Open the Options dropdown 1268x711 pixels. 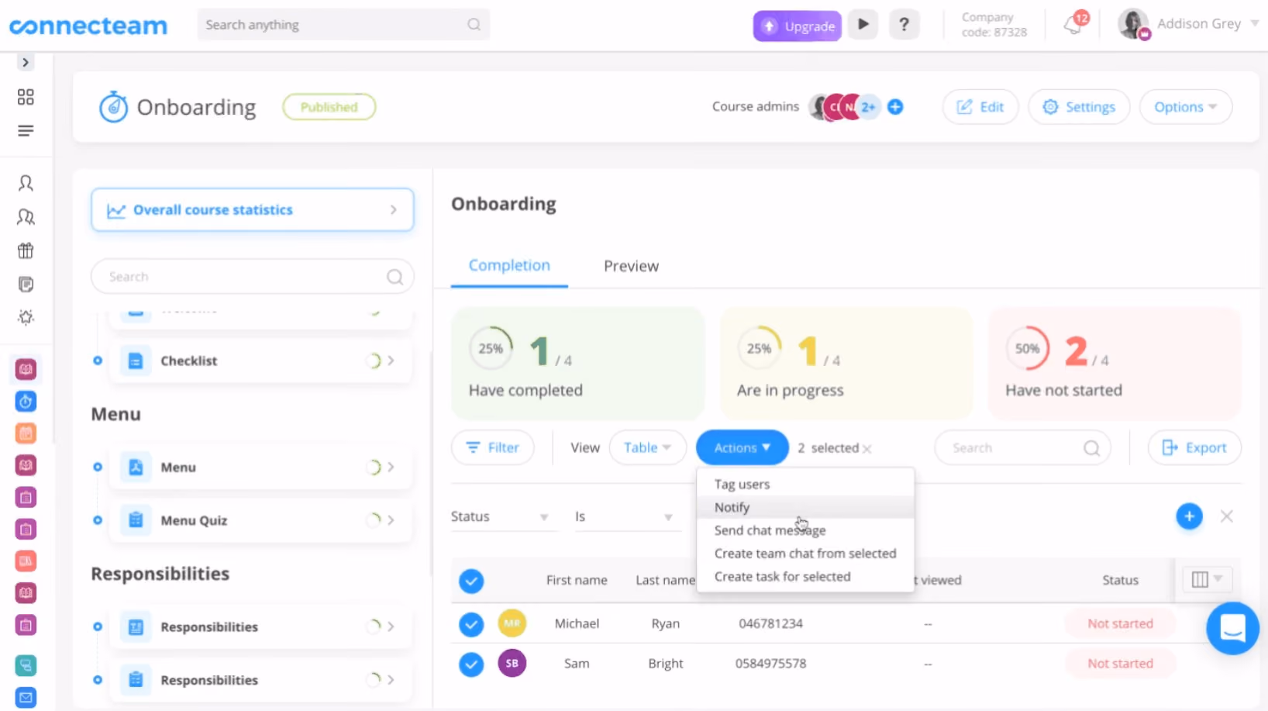pyautogui.click(x=1185, y=107)
